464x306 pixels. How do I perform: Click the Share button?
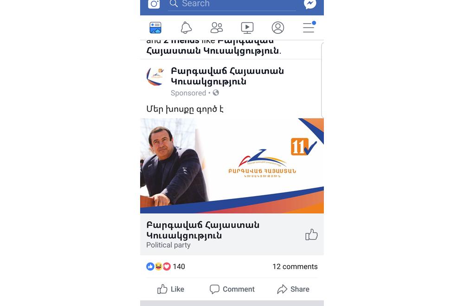coord(293,289)
